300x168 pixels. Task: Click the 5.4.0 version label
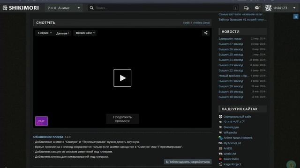tap(67, 137)
